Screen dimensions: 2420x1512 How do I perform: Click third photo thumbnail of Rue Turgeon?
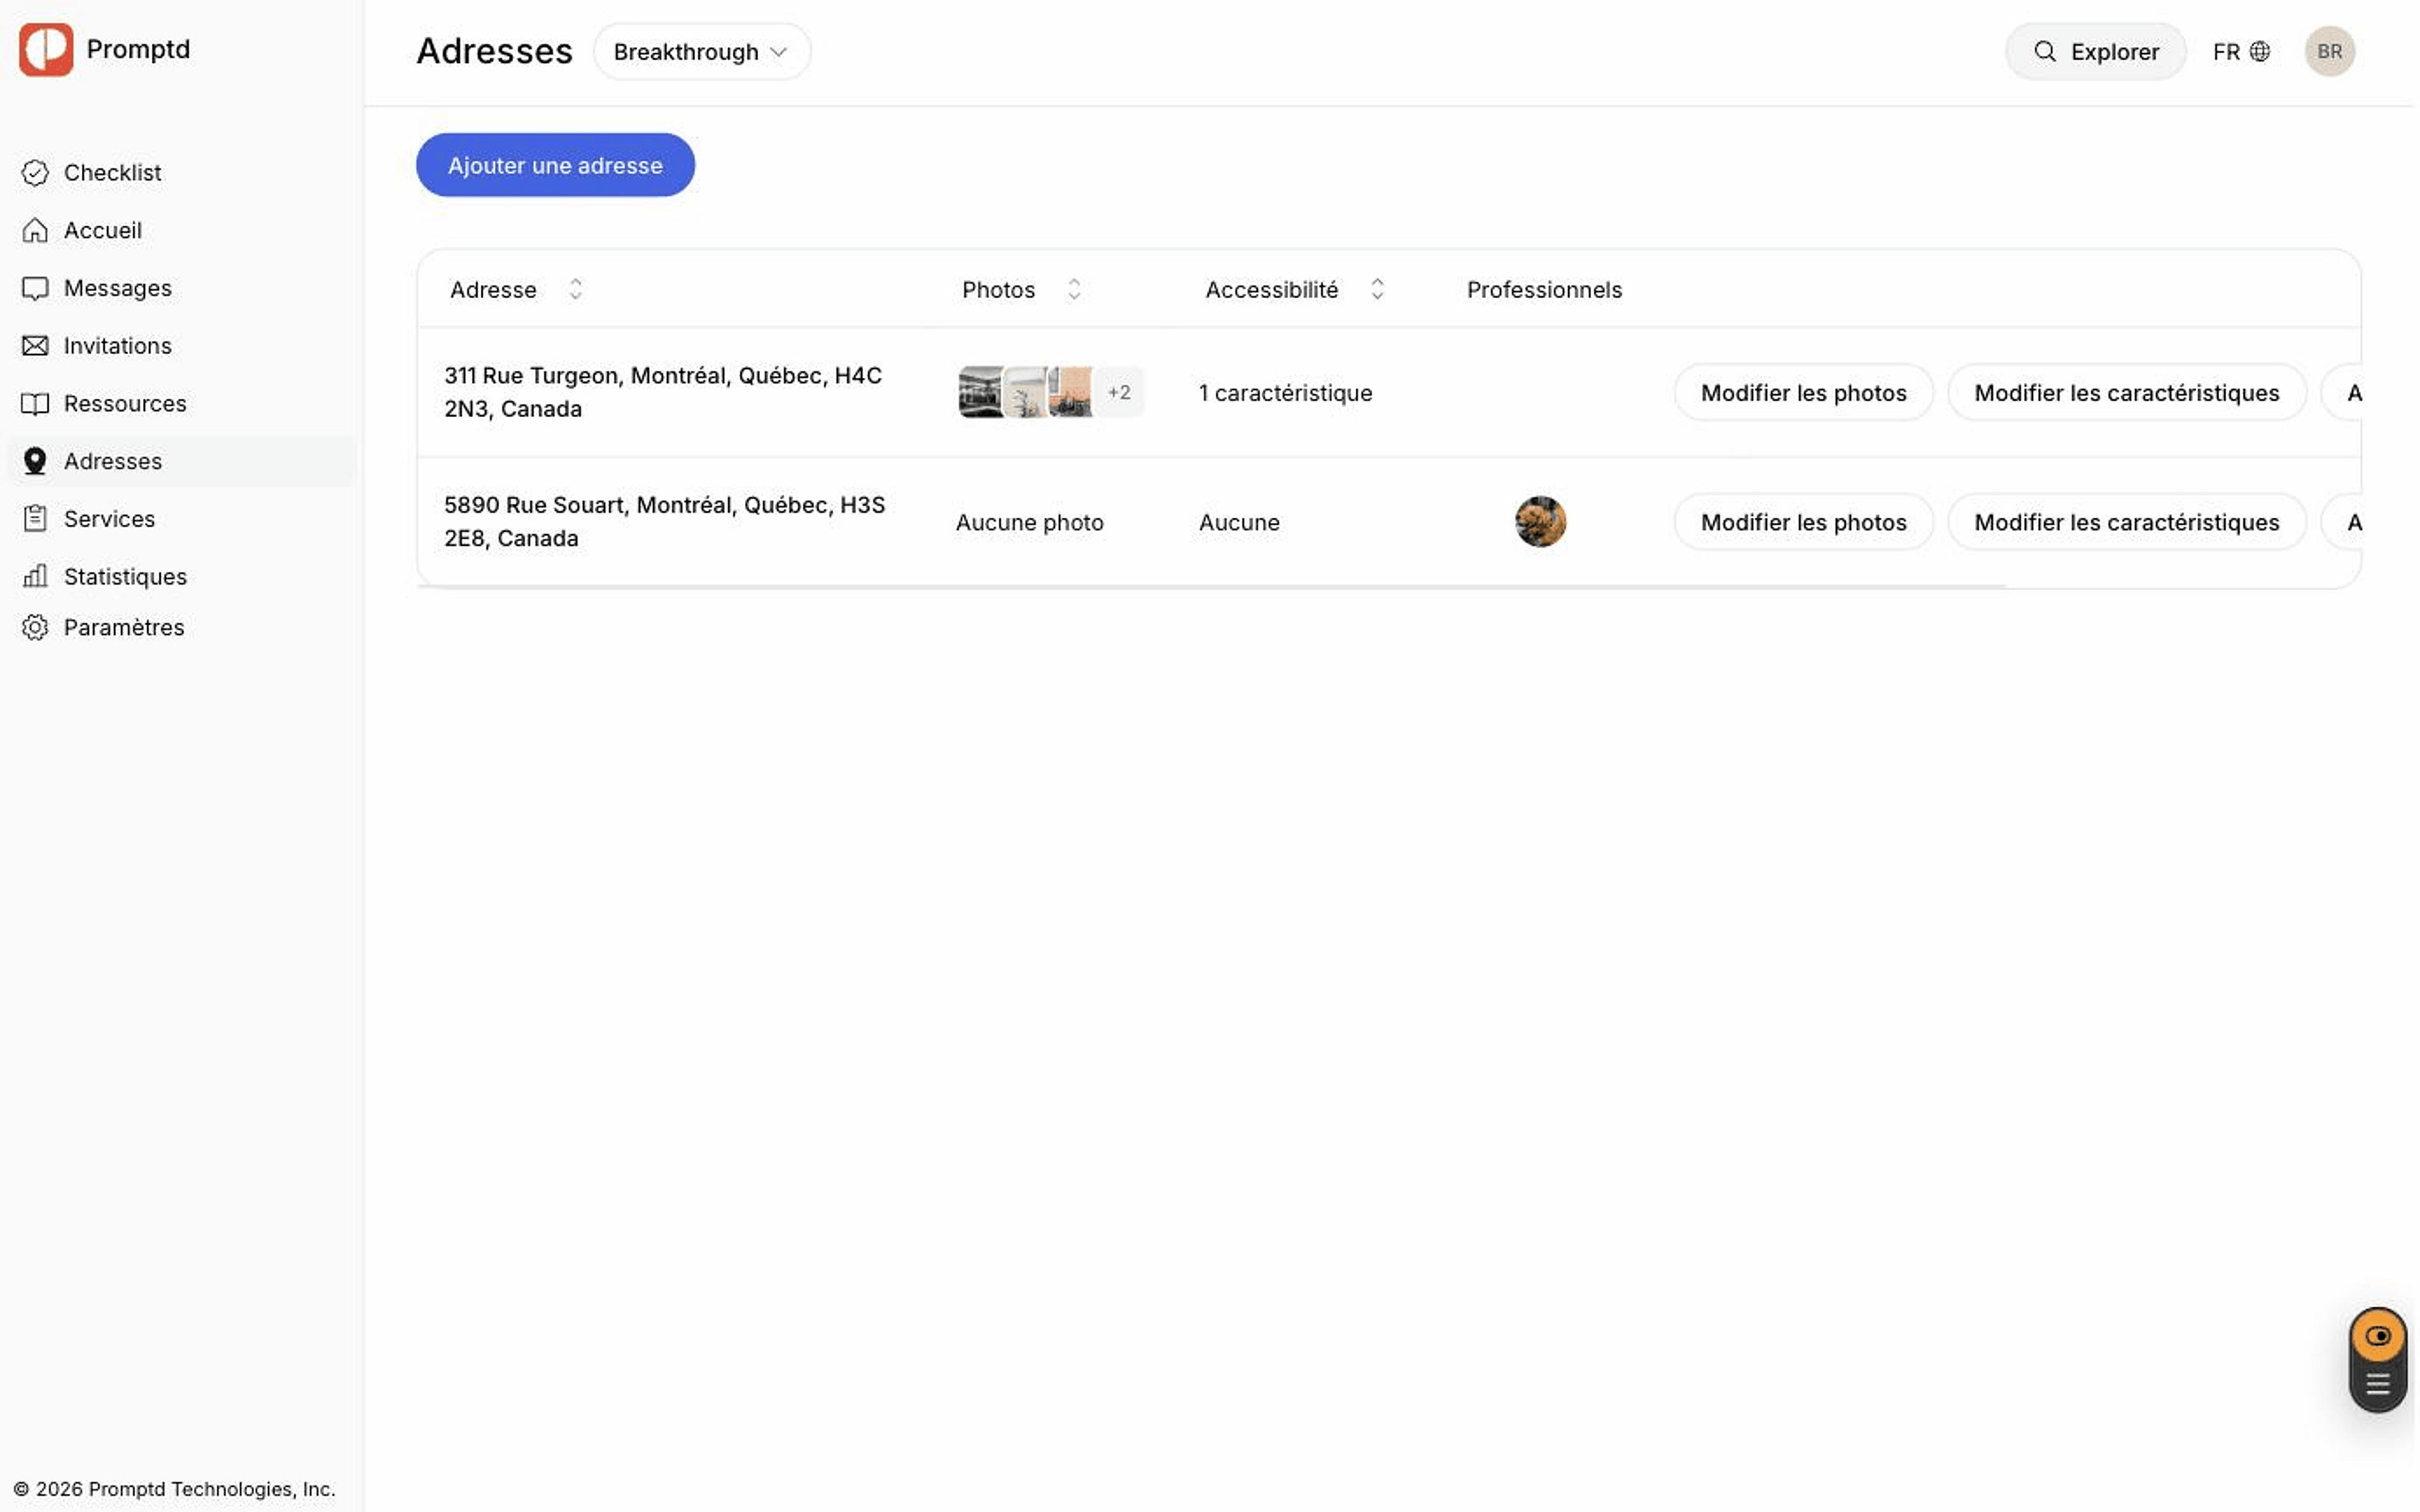pos(1071,393)
